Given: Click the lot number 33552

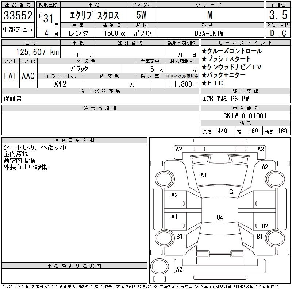Looking at the screenshot, I should coord(18,16).
